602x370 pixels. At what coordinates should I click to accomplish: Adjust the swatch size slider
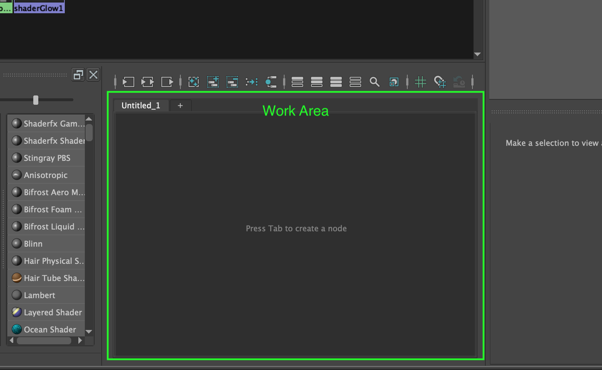click(35, 100)
